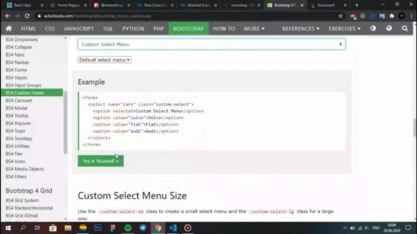Open the volume tray icon

click(367, 228)
